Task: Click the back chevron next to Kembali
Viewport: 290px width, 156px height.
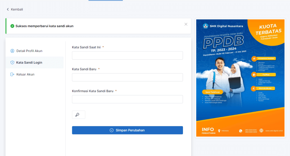Action: click(x=8, y=9)
